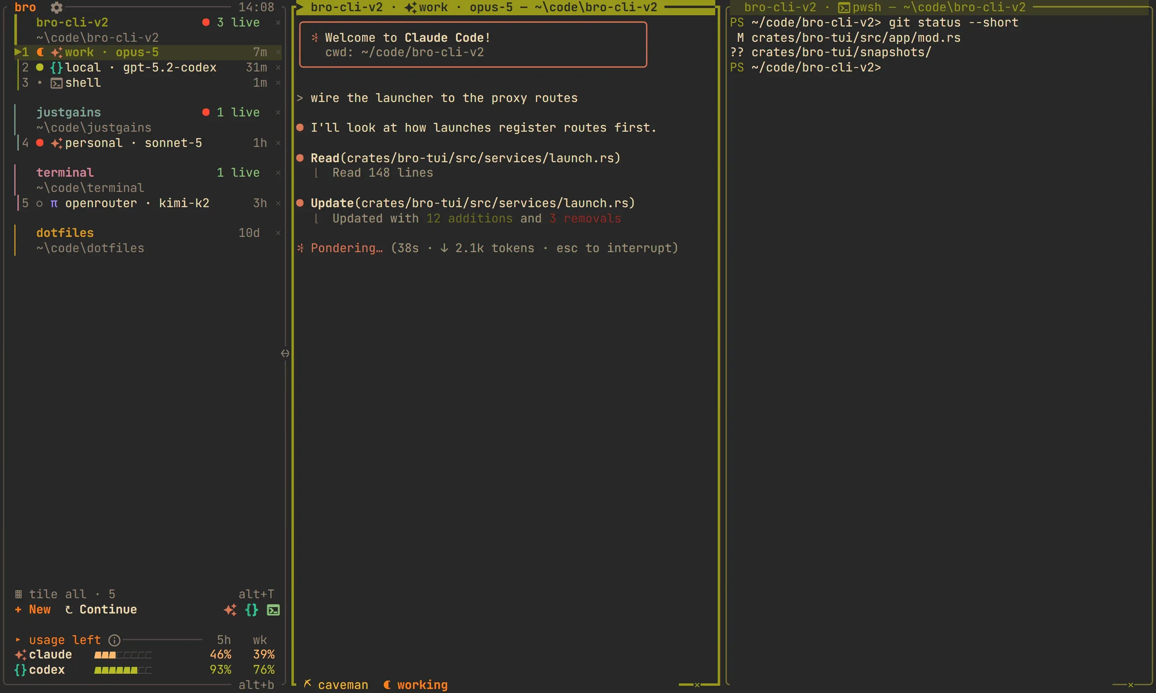
Task: Launch a new Claude session via sparkle icon
Action: (x=230, y=610)
